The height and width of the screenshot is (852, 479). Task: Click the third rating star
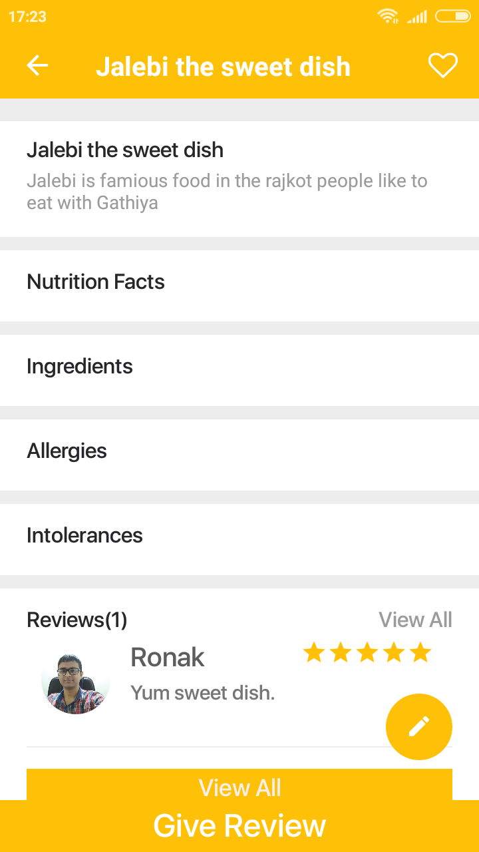pos(367,653)
